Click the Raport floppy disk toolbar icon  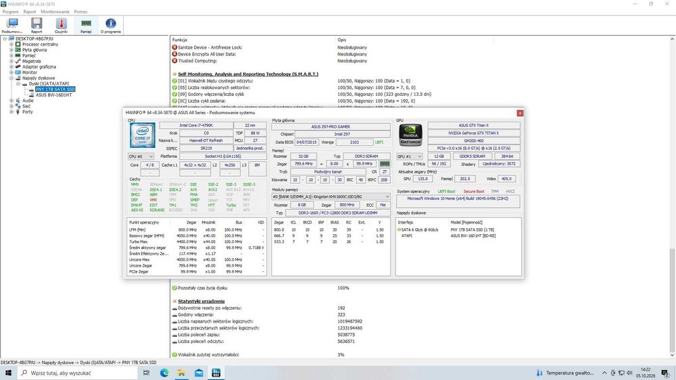tap(37, 25)
